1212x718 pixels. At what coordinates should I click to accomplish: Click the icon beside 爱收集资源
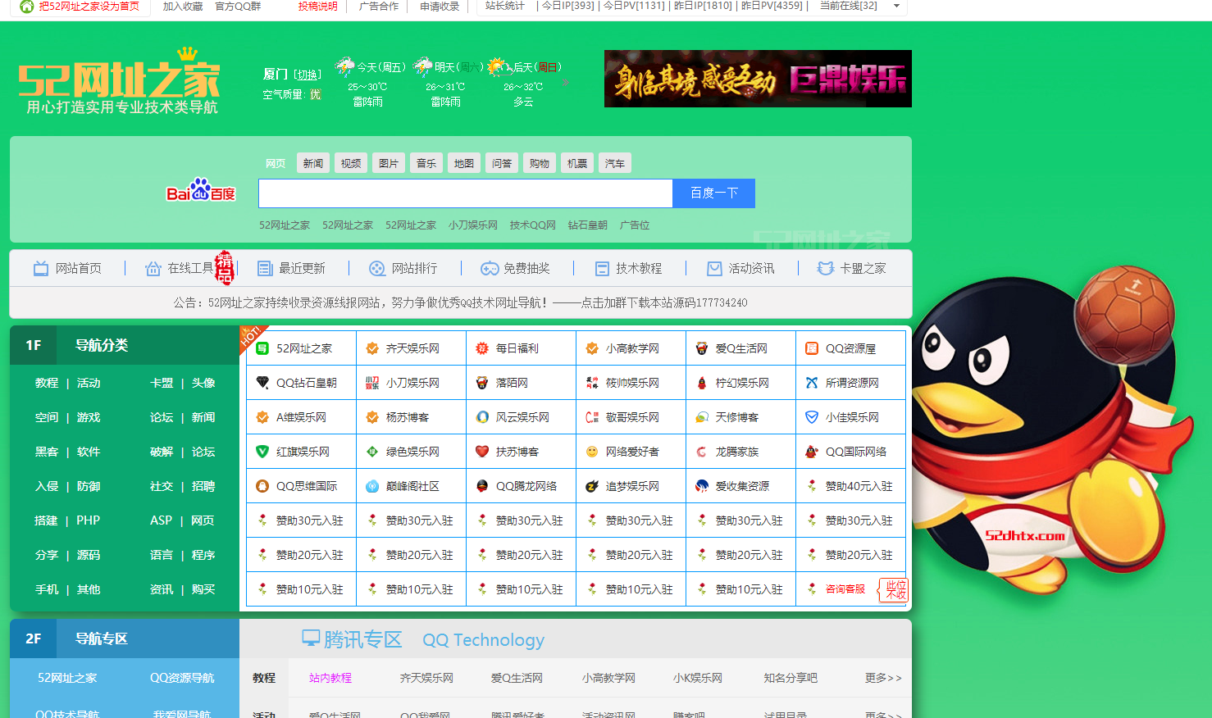point(702,486)
